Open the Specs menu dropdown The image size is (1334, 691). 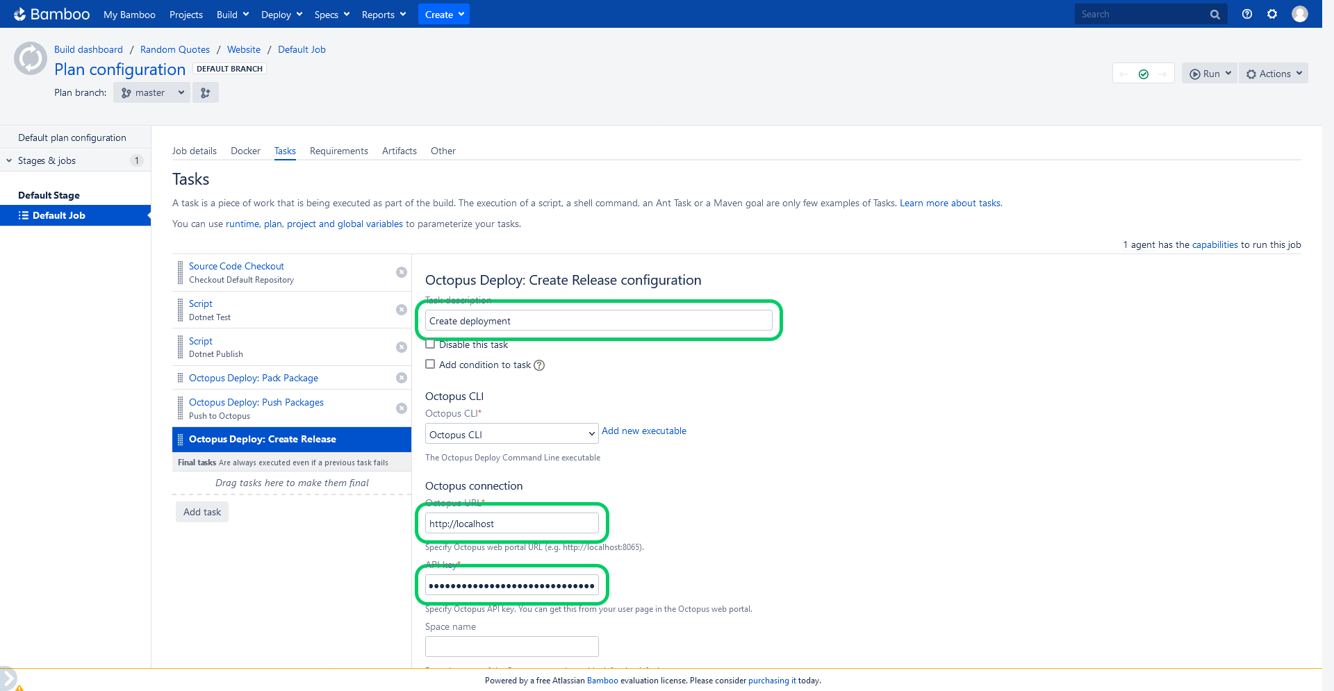pos(331,15)
